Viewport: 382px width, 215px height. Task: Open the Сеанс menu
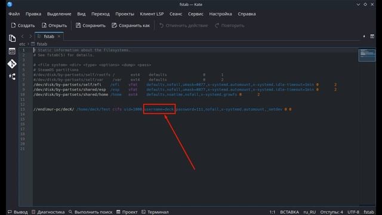click(x=175, y=14)
